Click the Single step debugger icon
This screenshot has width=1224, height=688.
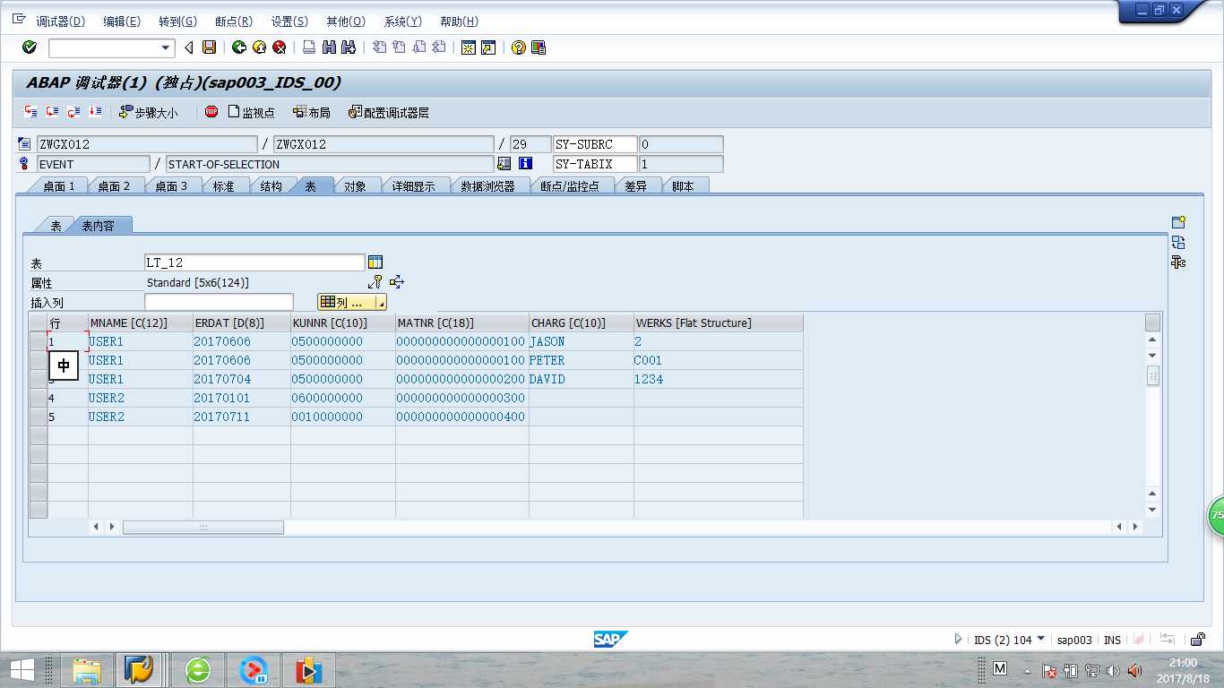tap(31, 112)
